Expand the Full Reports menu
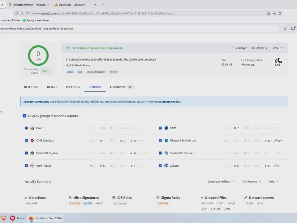Viewport: 297px width, 223px height. pyautogui.click(x=252, y=181)
